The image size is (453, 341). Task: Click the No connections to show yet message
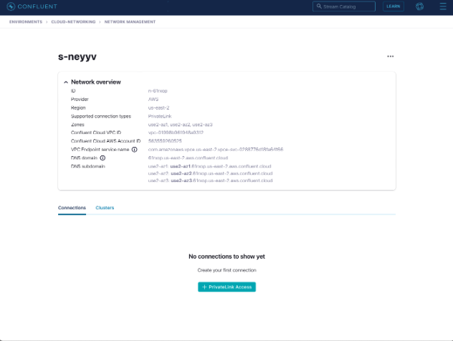click(x=226, y=256)
